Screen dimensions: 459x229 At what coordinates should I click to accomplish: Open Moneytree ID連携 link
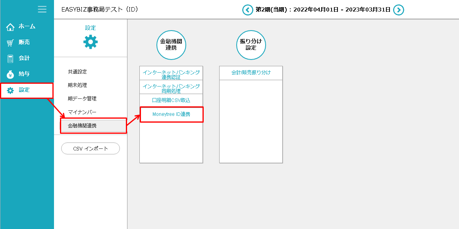pos(171,114)
